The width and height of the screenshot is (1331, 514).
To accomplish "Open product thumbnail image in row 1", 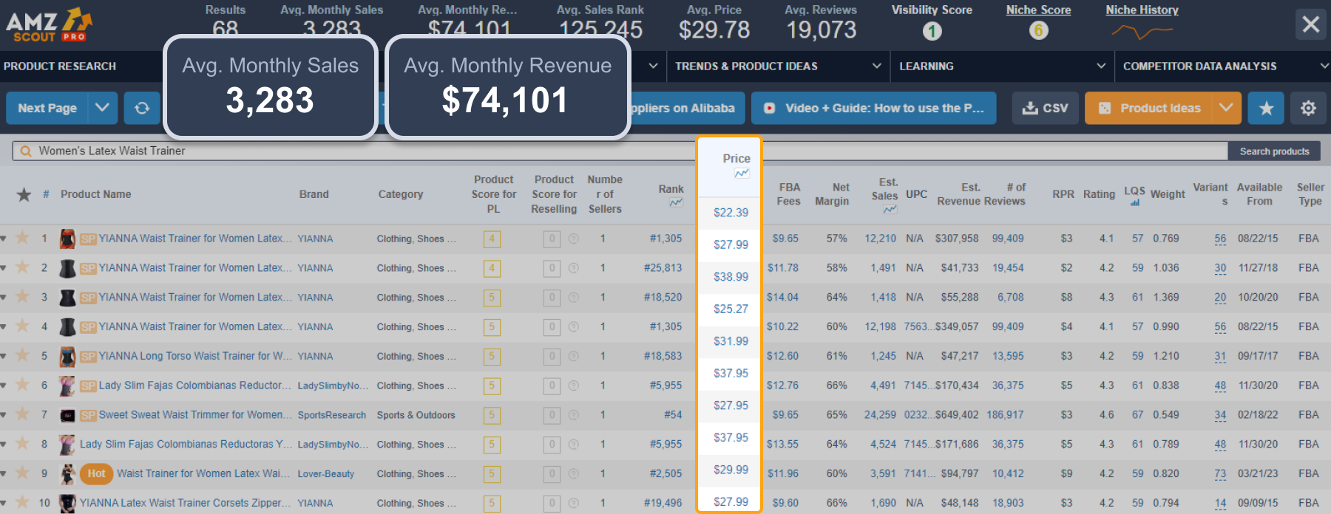I will (x=67, y=239).
